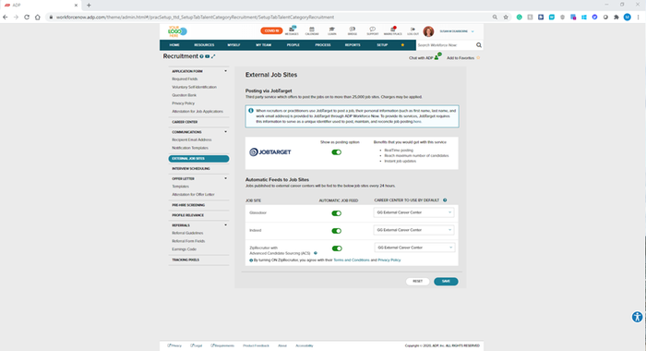646x351 pixels.
Task: Toggle JobTarget Show as posting option
Action: (337, 152)
